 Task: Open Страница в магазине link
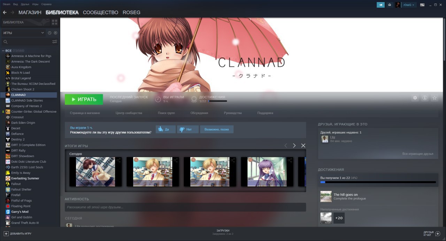pyautogui.click(x=85, y=113)
